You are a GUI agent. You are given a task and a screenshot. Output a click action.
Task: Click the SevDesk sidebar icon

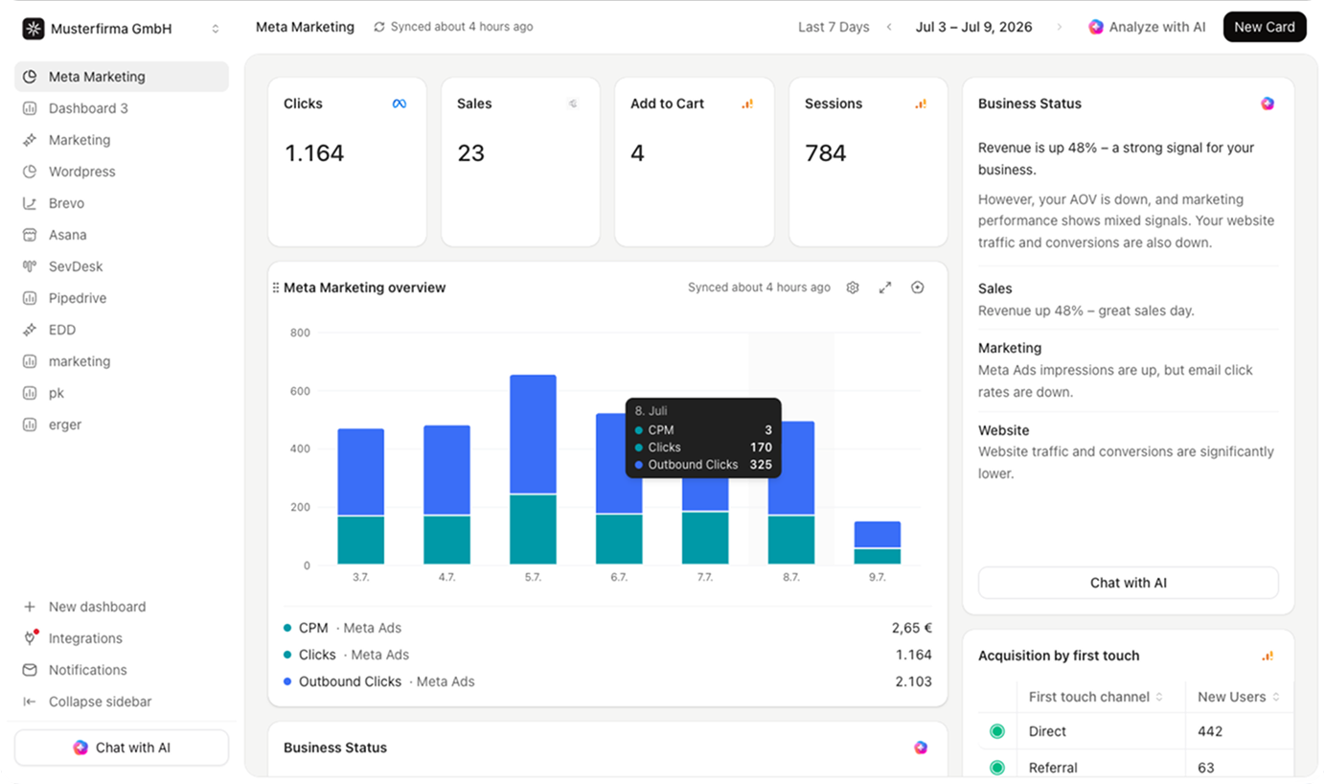tap(30, 266)
